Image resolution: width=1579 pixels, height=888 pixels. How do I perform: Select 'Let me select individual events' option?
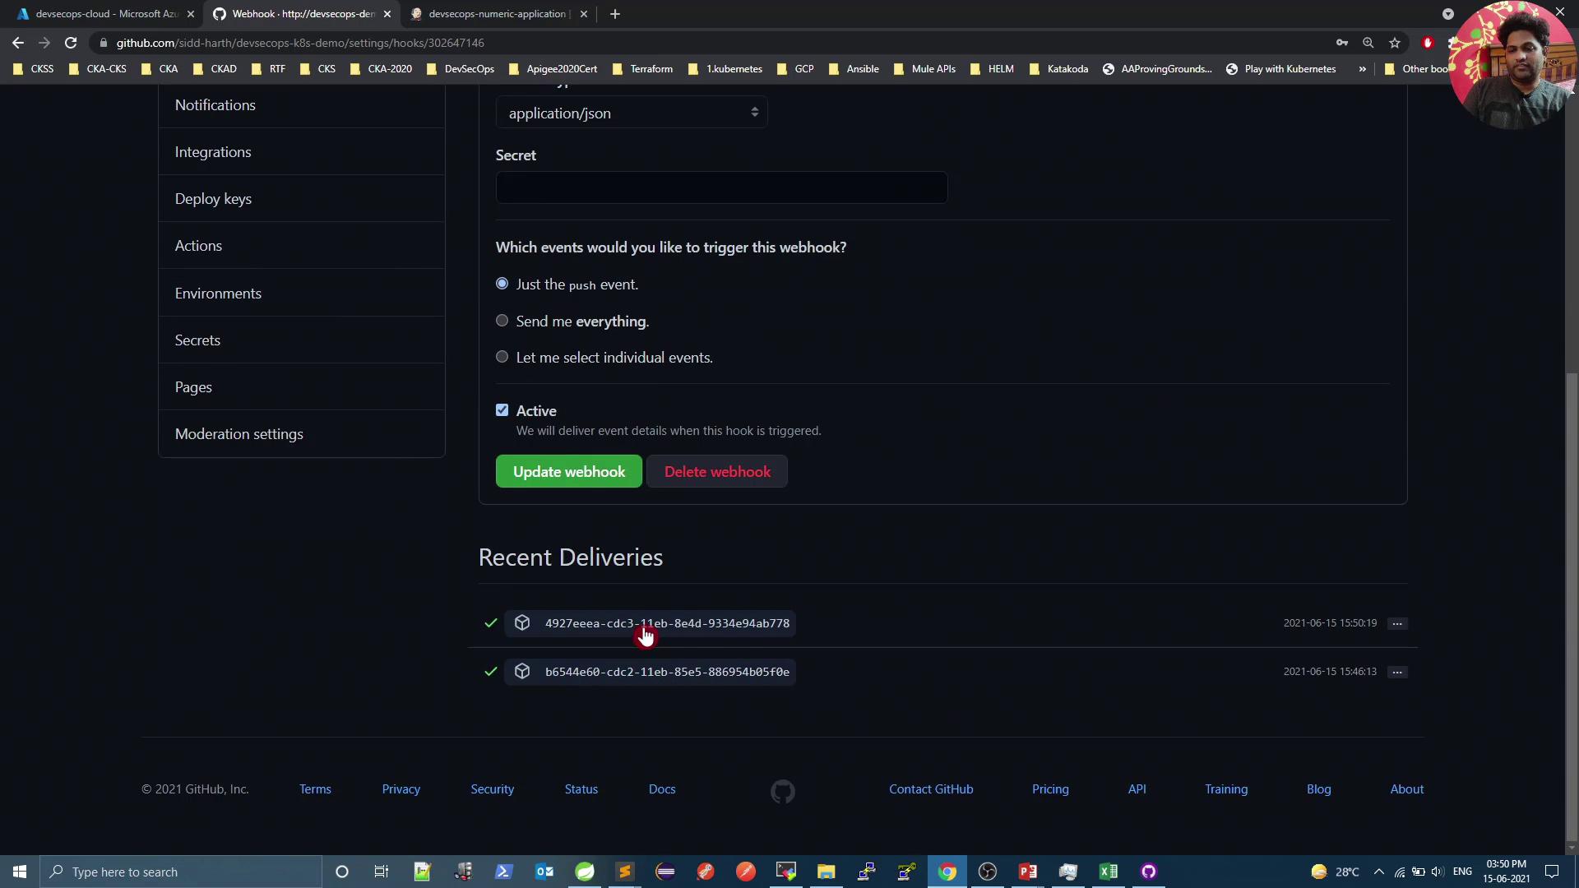click(502, 357)
